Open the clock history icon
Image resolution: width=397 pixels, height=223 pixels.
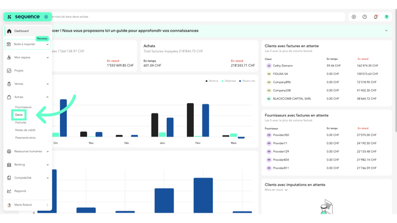(x=365, y=17)
